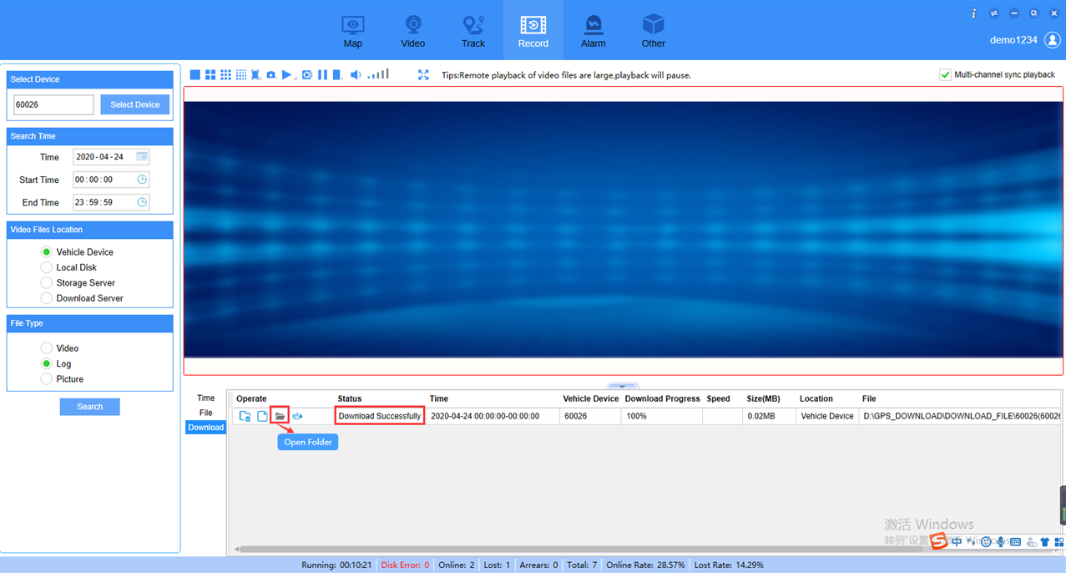Click the document icon in Operate column

click(262, 416)
